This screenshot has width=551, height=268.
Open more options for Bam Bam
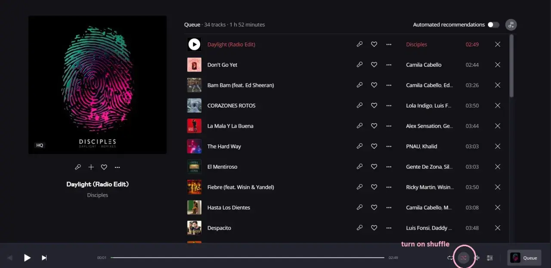[x=389, y=85]
